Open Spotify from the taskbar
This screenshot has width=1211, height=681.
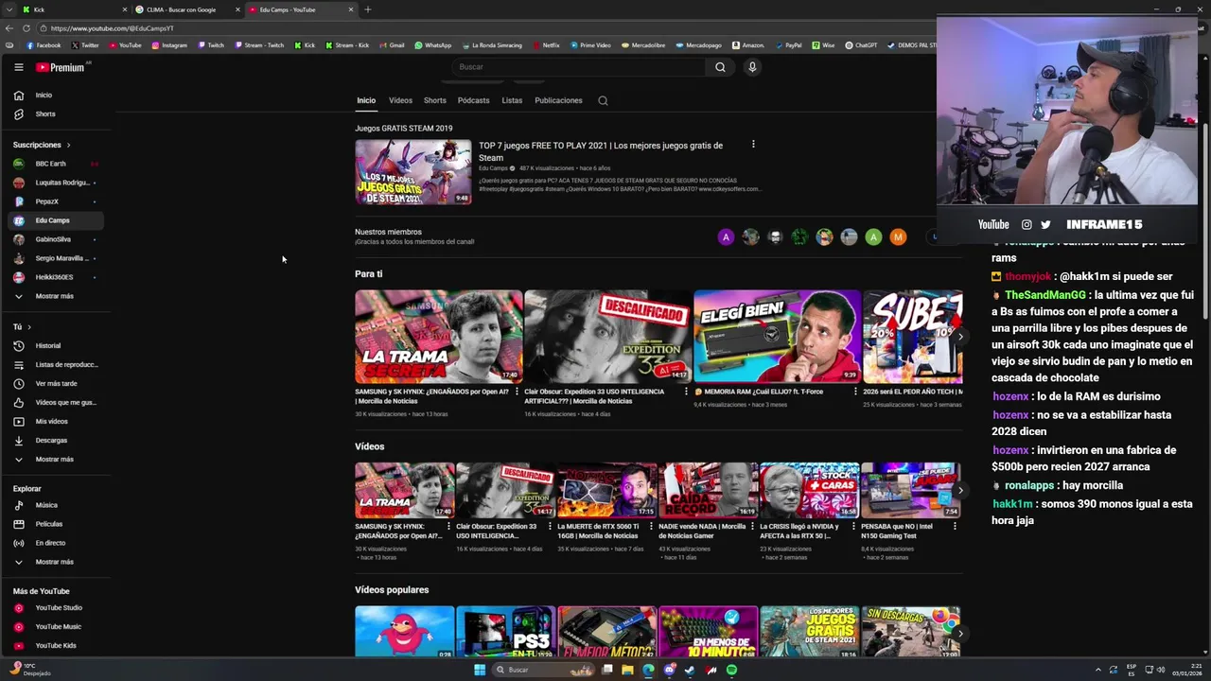[731, 670]
